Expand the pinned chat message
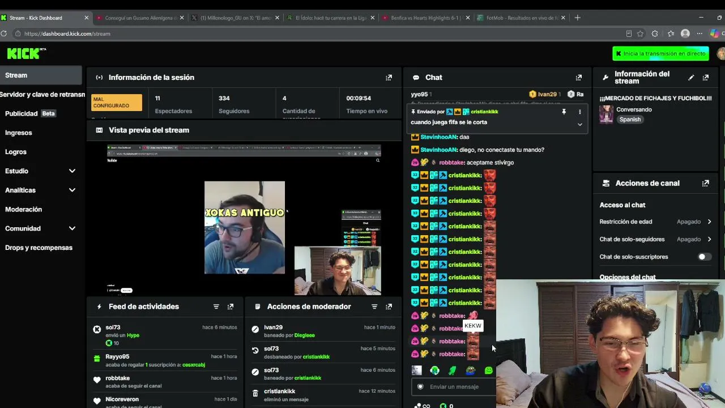 tap(579, 124)
